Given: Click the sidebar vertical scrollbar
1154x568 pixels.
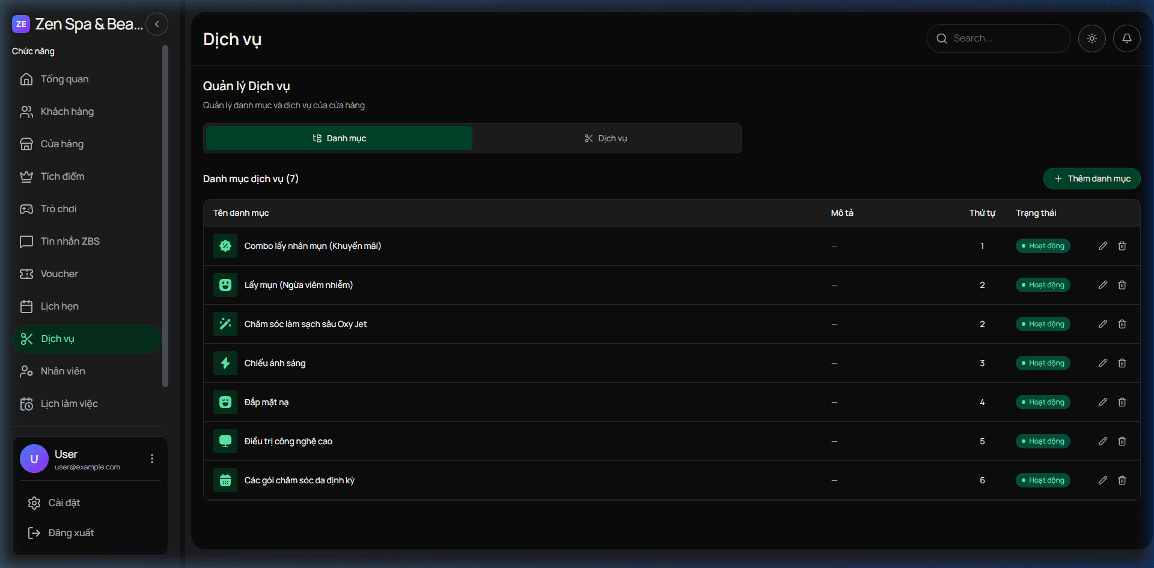Looking at the screenshot, I should (x=165, y=216).
